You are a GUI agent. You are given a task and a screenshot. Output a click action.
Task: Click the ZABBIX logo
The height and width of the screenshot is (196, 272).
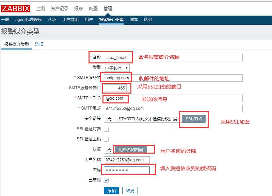point(16,8)
